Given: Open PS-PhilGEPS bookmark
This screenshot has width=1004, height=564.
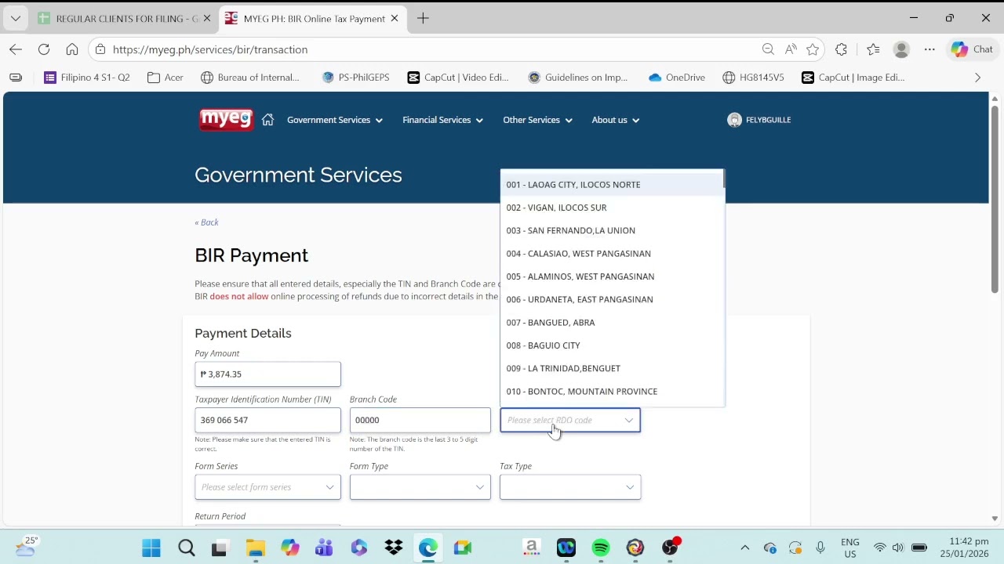Looking at the screenshot, I should (355, 78).
